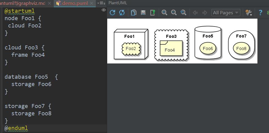Reset diagram zoom to actual size

183,13
